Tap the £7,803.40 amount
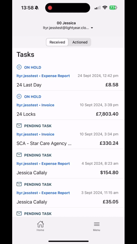The height and width of the screenshot is (244, 137). pos(107,114)
